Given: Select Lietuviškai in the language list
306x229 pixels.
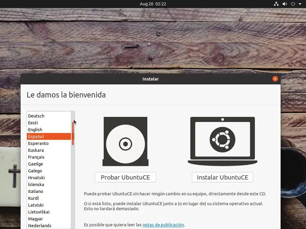Looking at the screenshot, I should [x=49, y=212].
